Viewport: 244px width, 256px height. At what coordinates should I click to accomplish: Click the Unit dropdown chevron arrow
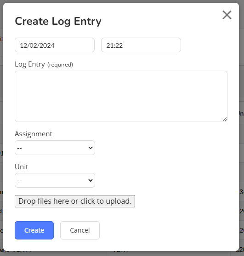(91, 180)
